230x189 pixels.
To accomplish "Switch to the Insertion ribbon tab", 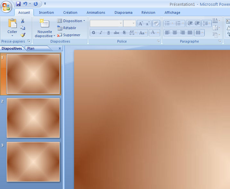I will point(46,12).
